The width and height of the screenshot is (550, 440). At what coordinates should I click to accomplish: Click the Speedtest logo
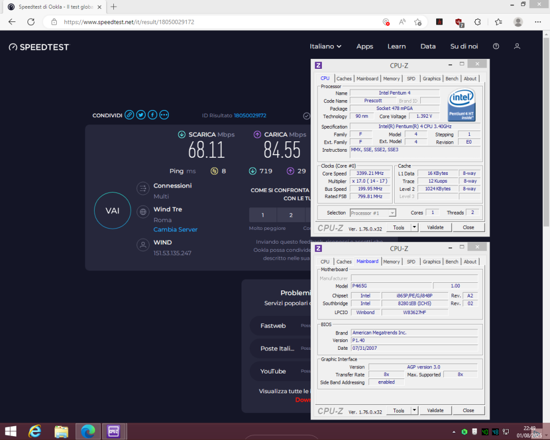point(38,47)
